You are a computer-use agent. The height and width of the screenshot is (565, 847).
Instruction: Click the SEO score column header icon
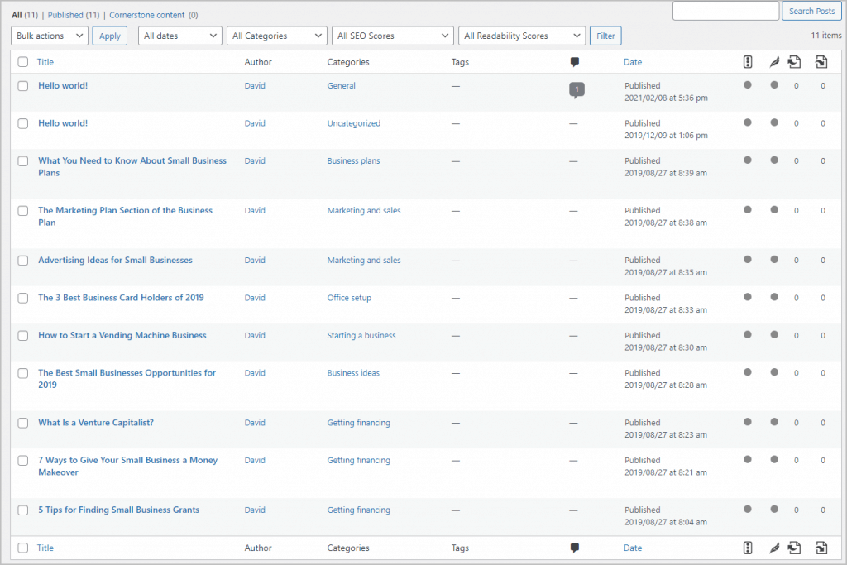[748, 62]
